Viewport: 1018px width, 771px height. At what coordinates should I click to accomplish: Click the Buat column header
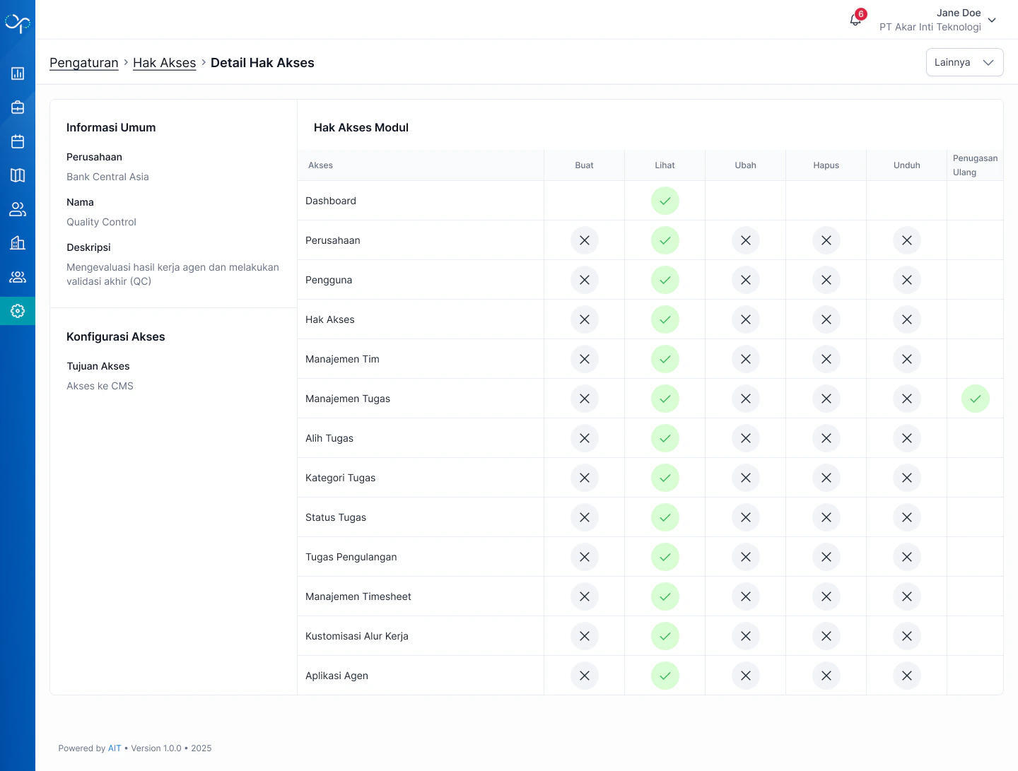584,165
